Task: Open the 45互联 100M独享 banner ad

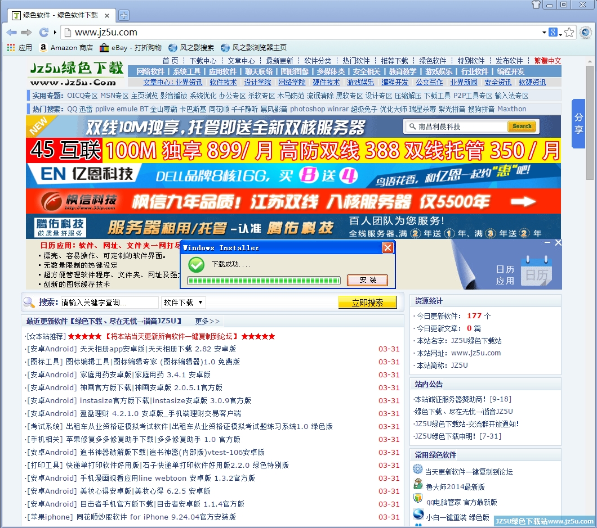Action: [293, 151]
